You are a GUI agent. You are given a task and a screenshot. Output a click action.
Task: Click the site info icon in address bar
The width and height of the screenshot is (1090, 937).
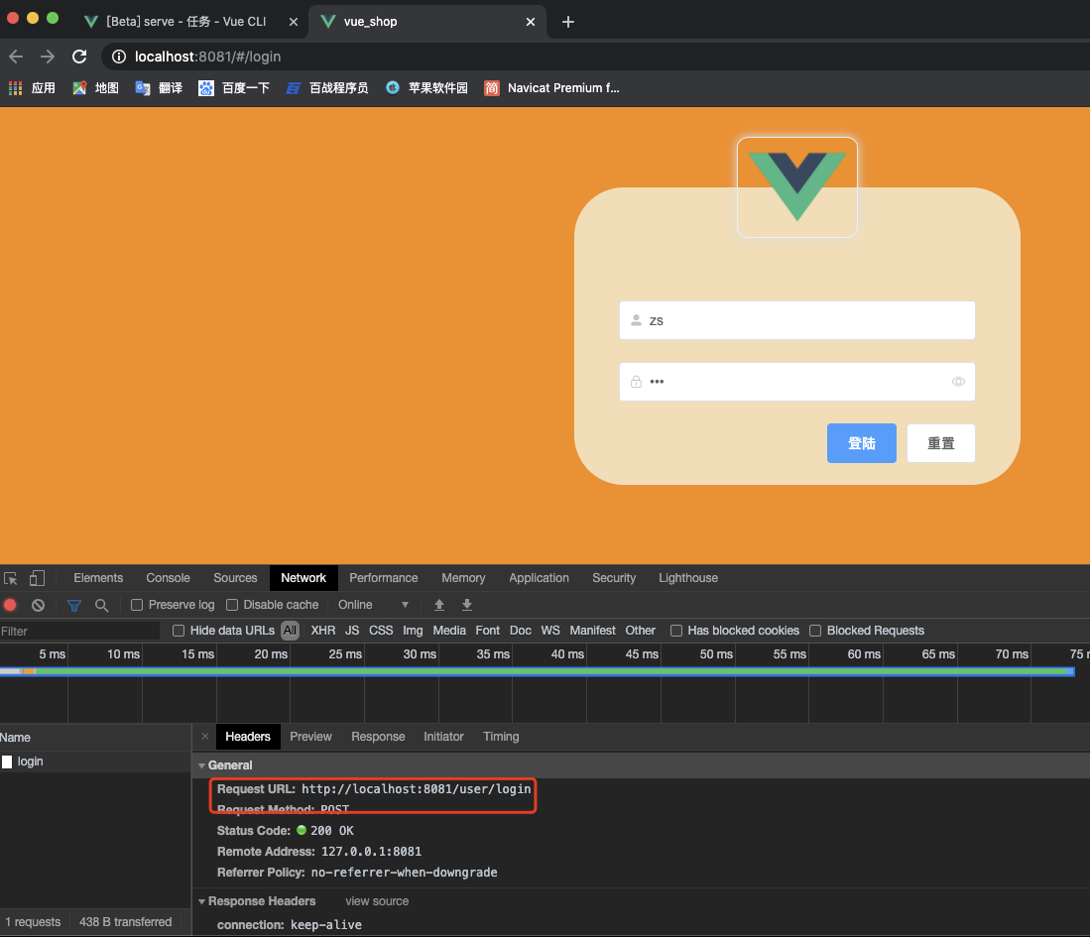click(119, 57)
